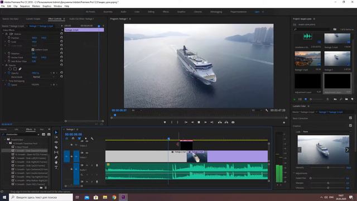Go to In point

186,122
